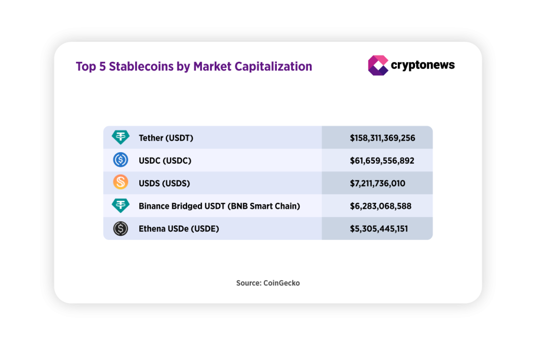Click the cryptonews brand wordmark
The width and height of the screenshot is (536, 345).
click(x=423, y=65)
